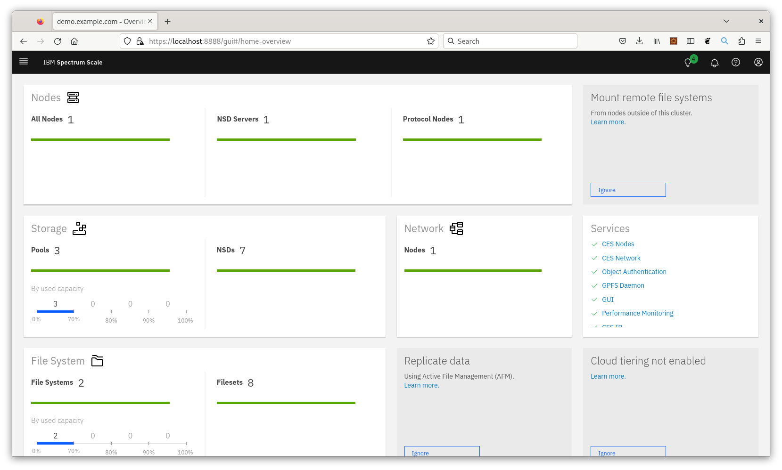The height and width of the screenshot is (470, 782).
Task: Go back to previous page
Action: [x=24, y=41]
